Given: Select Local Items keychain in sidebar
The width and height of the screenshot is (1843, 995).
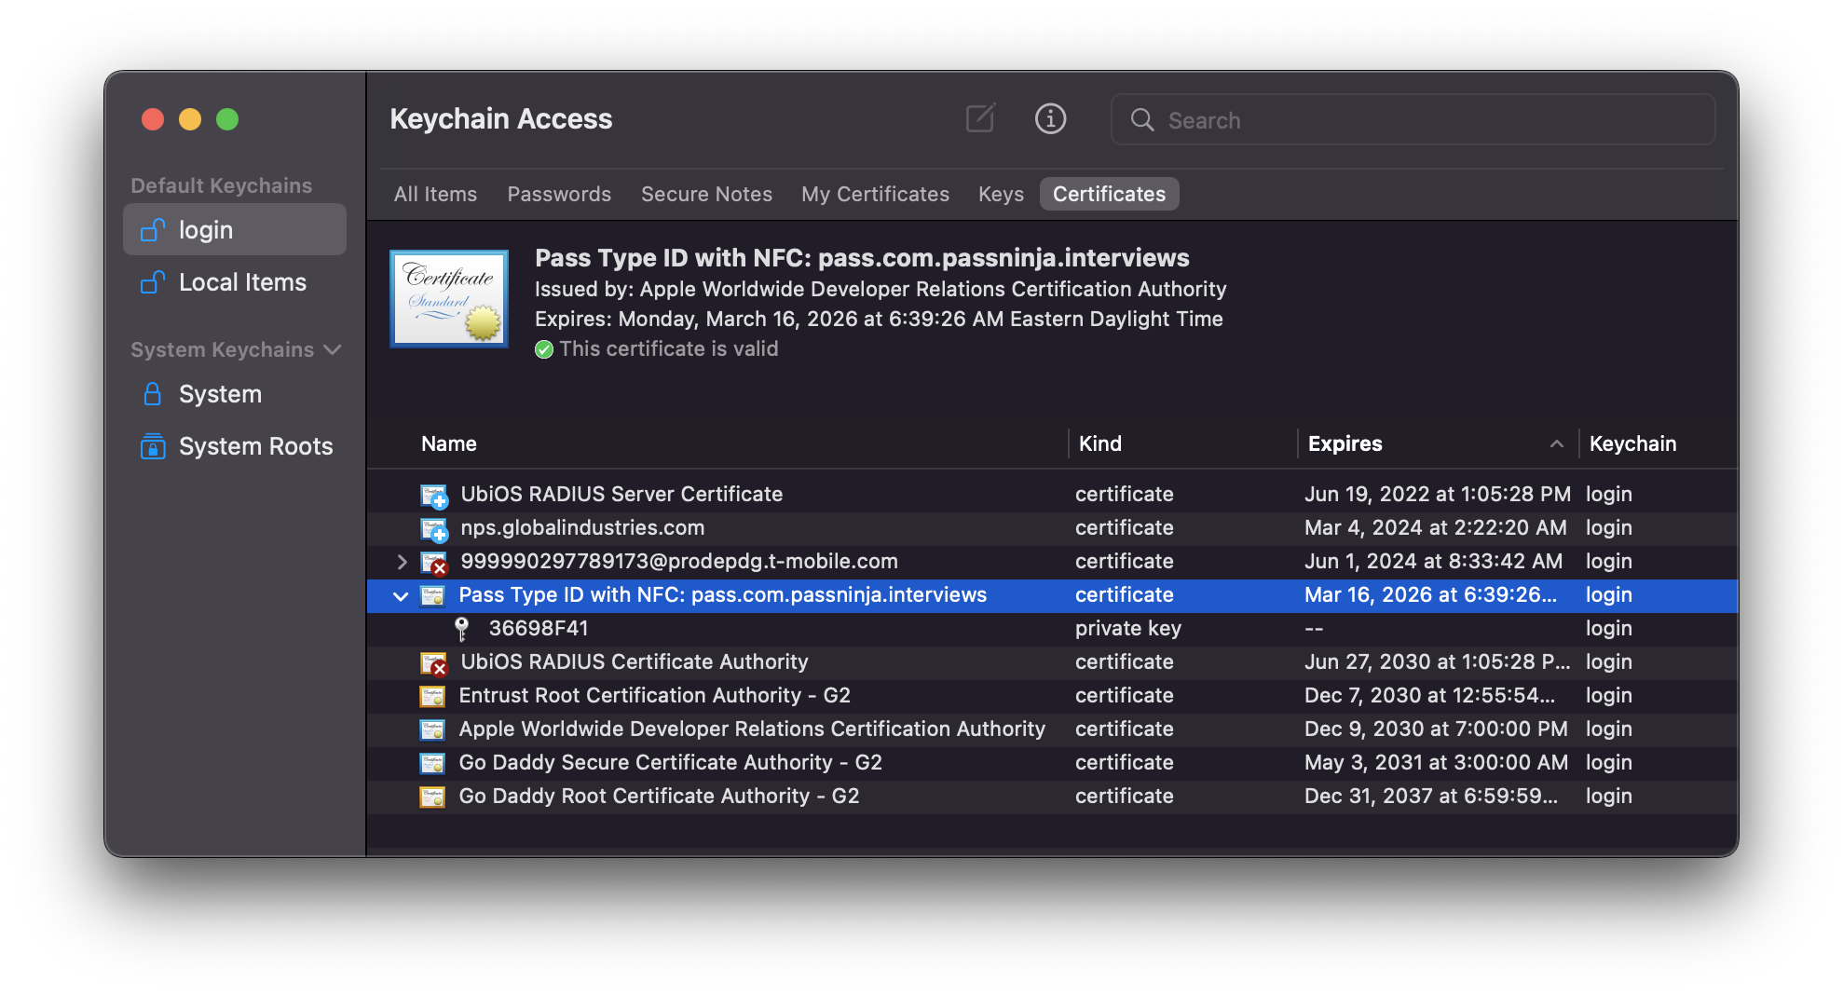Looking at the screenshot, I should coord(241,282).
